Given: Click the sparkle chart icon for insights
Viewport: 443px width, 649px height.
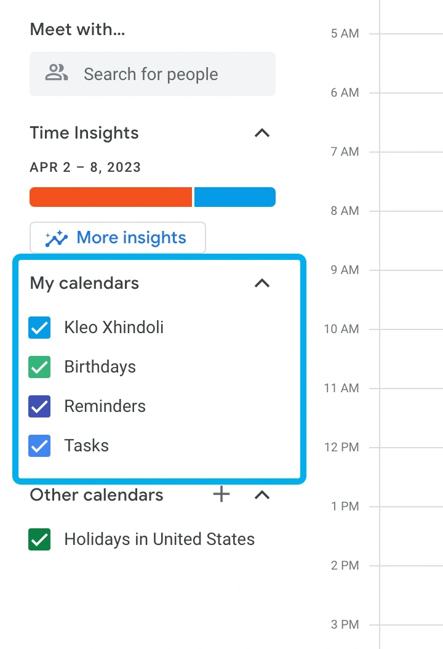Looking at the screenshot, I should (x=57, y=238).
